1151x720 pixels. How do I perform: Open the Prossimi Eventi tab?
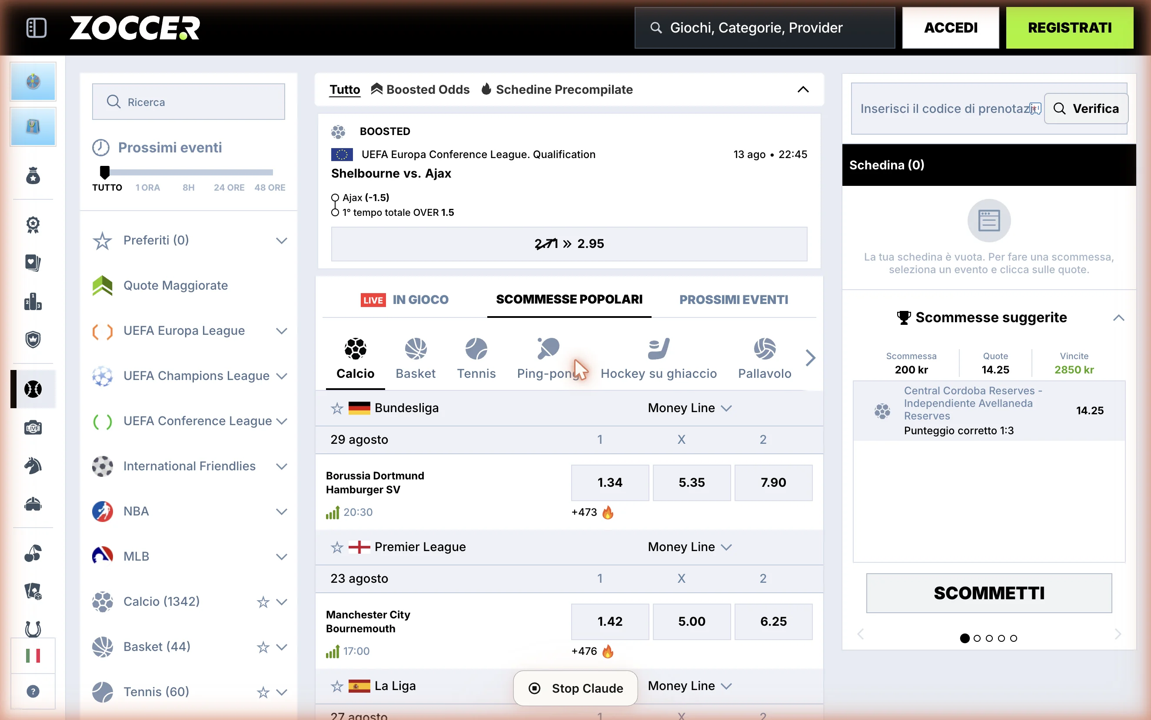(733, 300)
